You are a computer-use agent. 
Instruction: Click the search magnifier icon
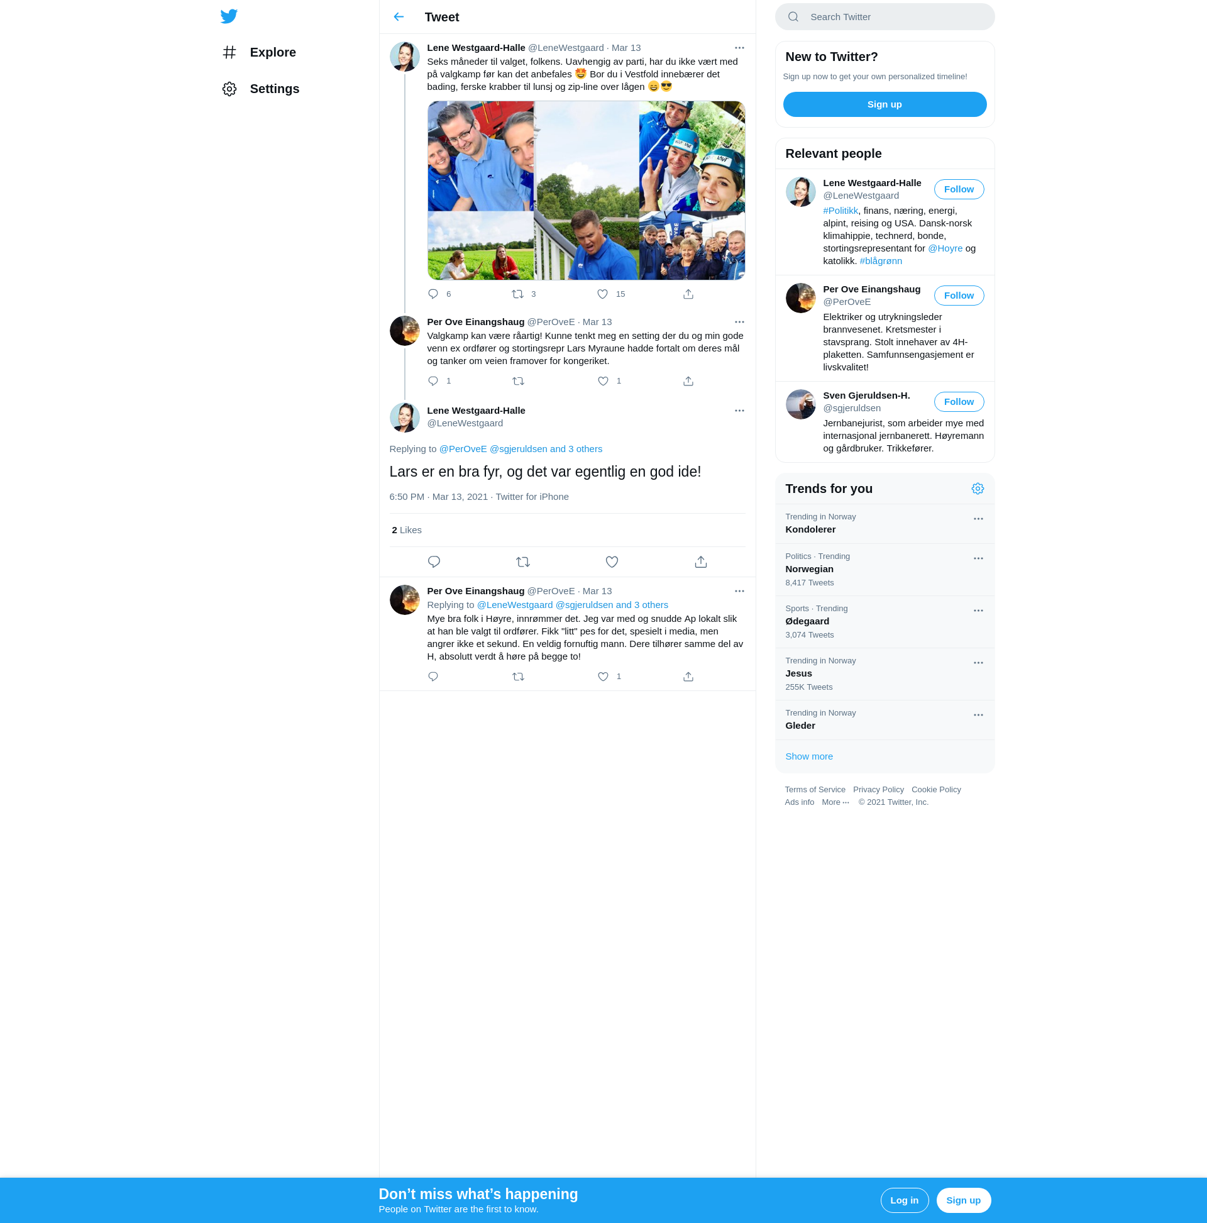pyautogui.click(x=793, y=17)
